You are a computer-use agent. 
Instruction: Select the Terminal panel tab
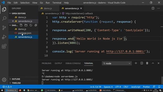point(89,63)
